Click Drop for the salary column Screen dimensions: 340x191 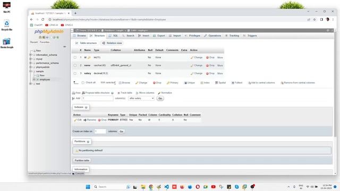[210, 73]
